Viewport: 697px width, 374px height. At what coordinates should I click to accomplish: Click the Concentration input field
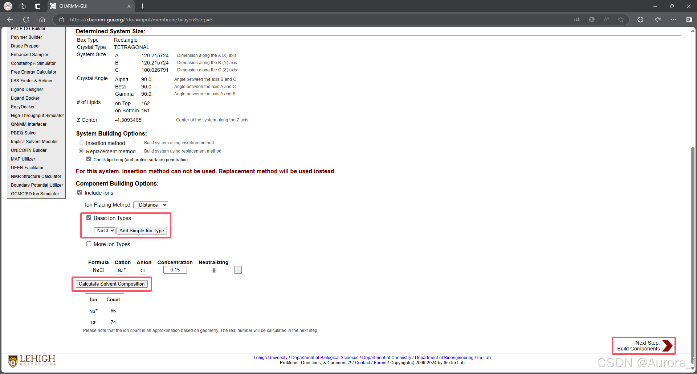(175, 270)
